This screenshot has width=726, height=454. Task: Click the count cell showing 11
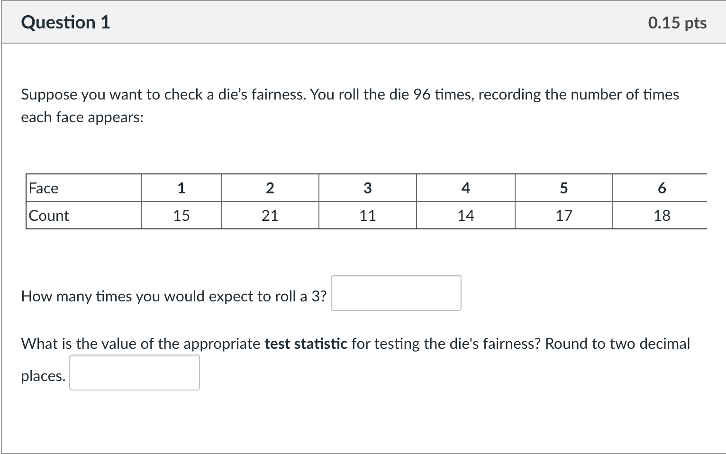point(368,216)
